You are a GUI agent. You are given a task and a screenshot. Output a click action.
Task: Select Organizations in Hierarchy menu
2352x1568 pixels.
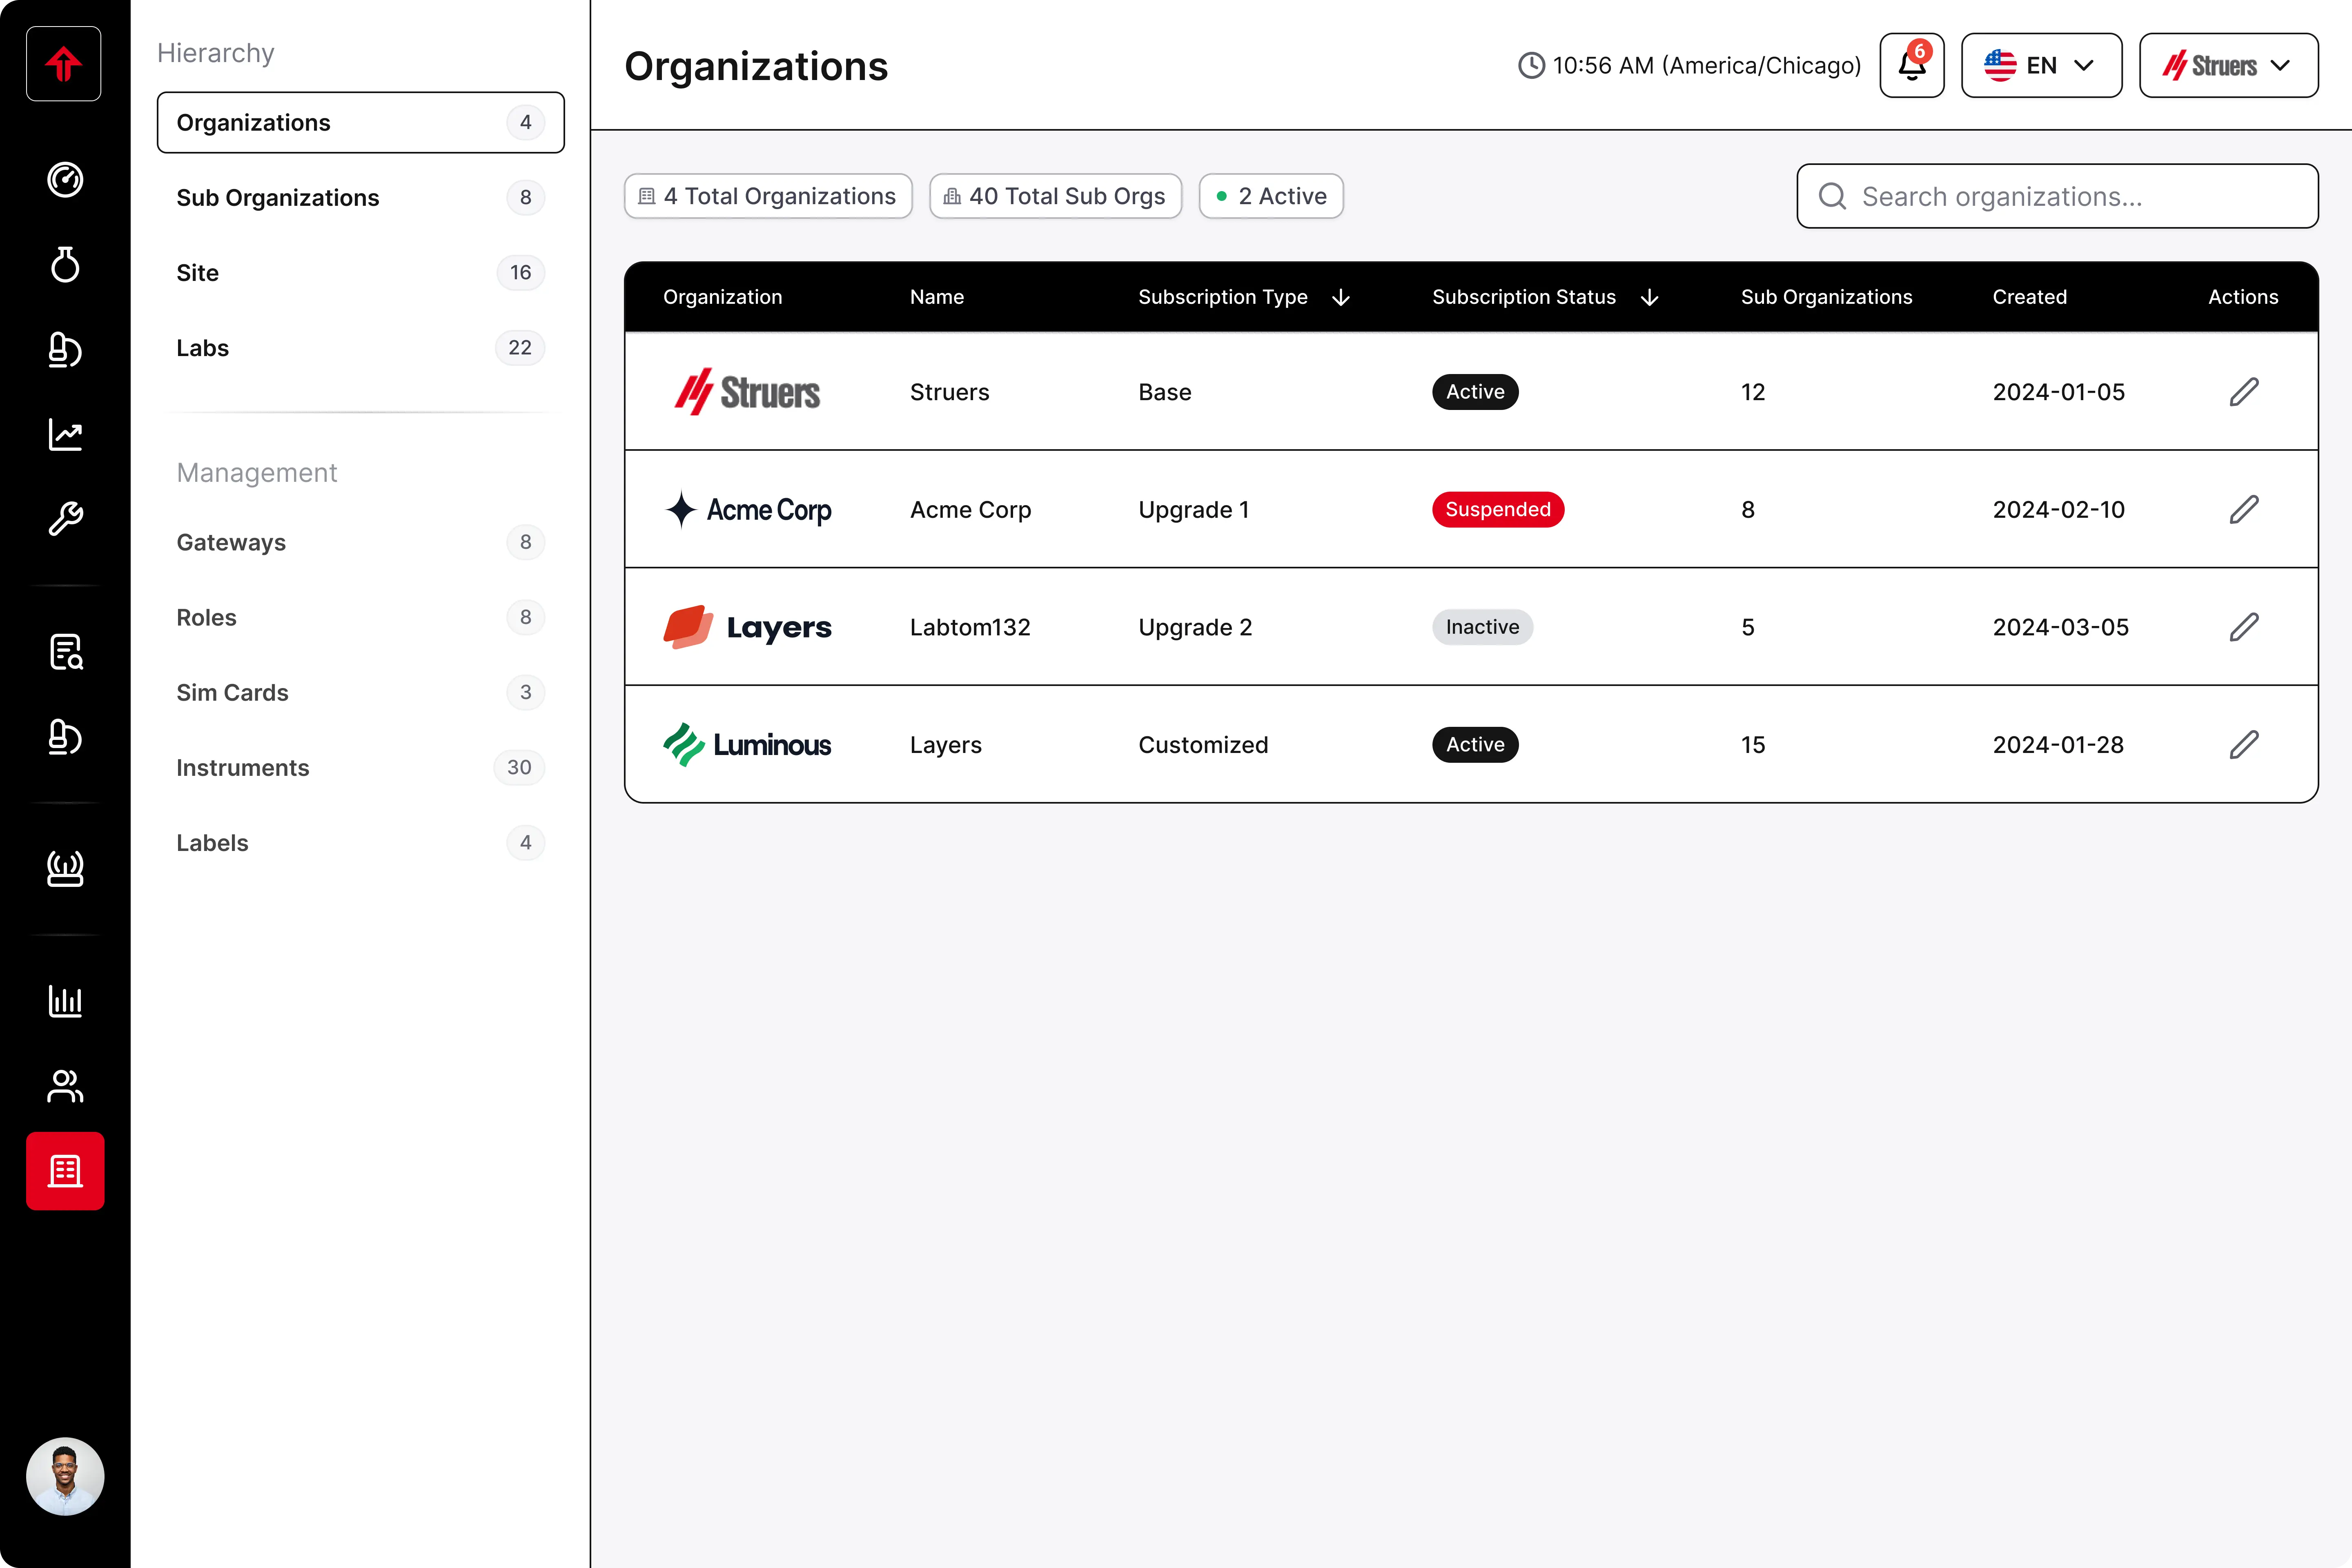click(x=361, y=122)
